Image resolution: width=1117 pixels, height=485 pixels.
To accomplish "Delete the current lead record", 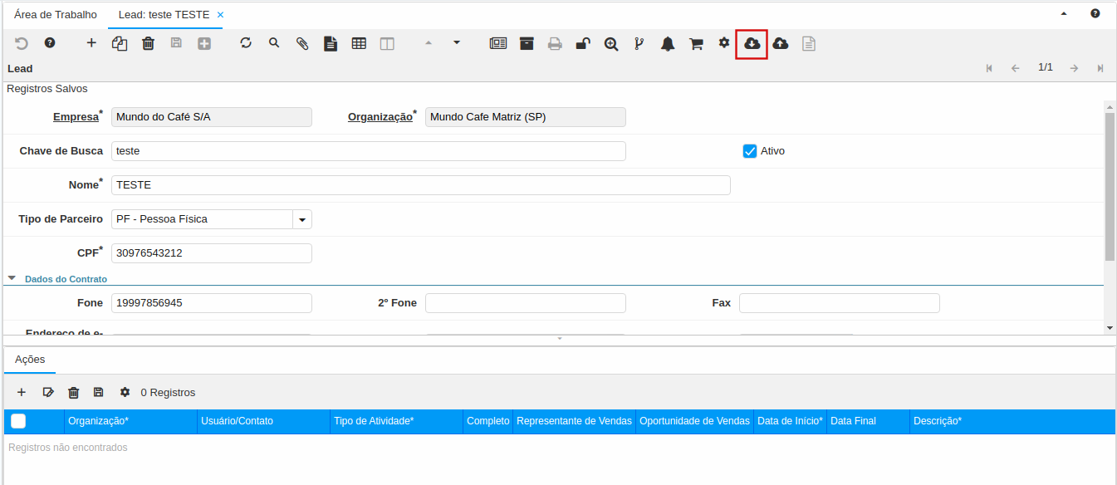I will click(x=148, y=44).
